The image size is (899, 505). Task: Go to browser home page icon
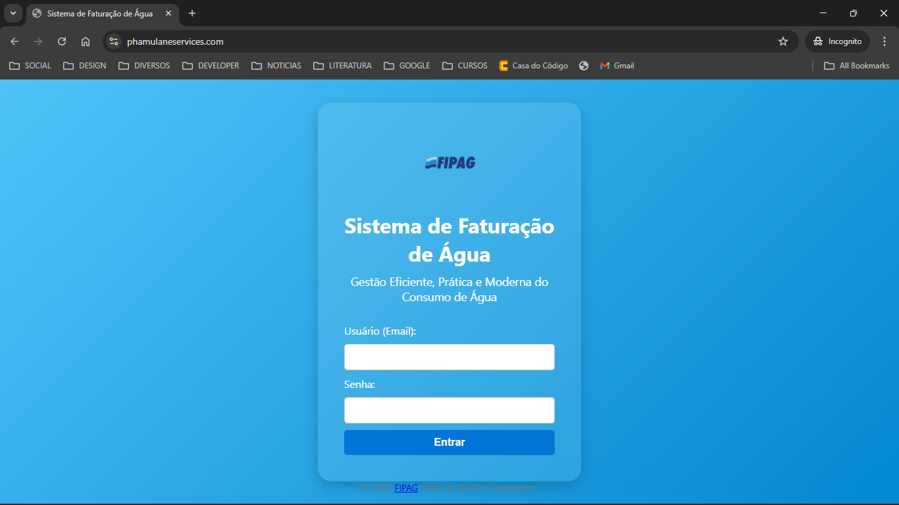(86, 41)
